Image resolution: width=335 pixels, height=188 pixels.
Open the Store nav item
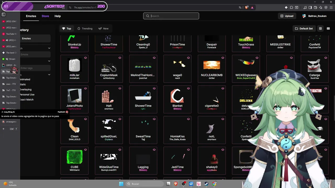(x=45, y=16)
